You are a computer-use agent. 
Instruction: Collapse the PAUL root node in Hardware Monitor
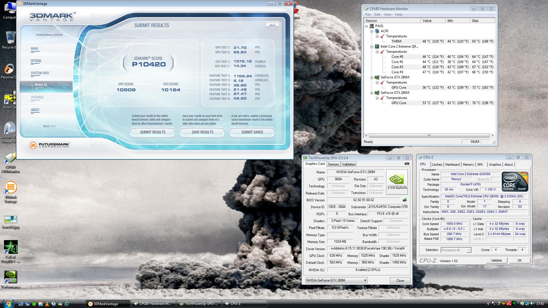click(366, 26)
